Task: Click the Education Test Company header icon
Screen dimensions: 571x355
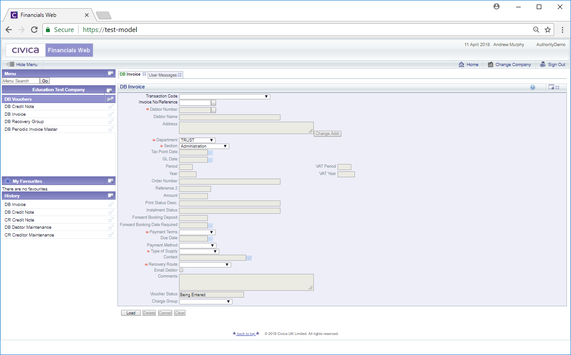Action: point(109,90)
